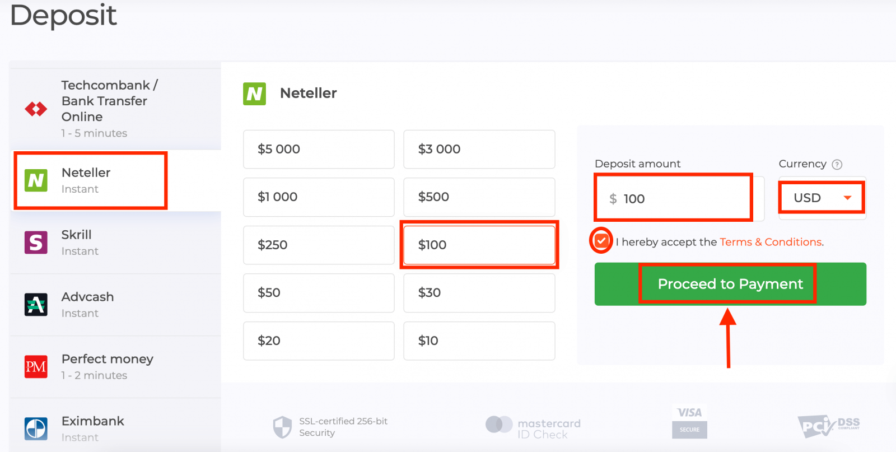Click the Advcash logo icon

pos(36,305)
